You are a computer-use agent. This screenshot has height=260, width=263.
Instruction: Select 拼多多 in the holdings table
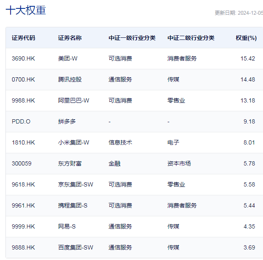[x=67, y=121]
